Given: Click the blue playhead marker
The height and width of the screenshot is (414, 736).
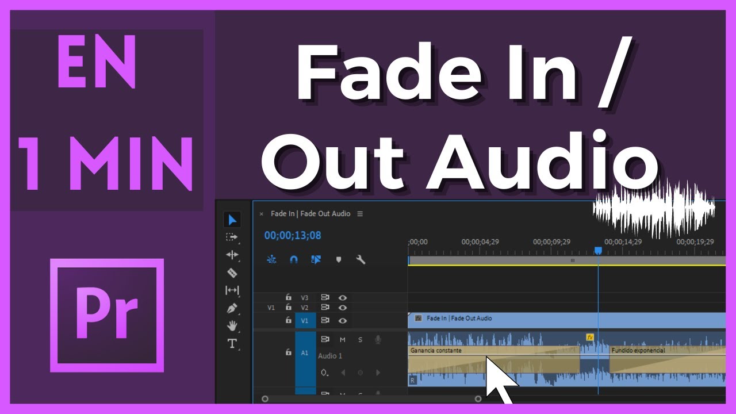Looking at the screenshot, I should [598, 251].
